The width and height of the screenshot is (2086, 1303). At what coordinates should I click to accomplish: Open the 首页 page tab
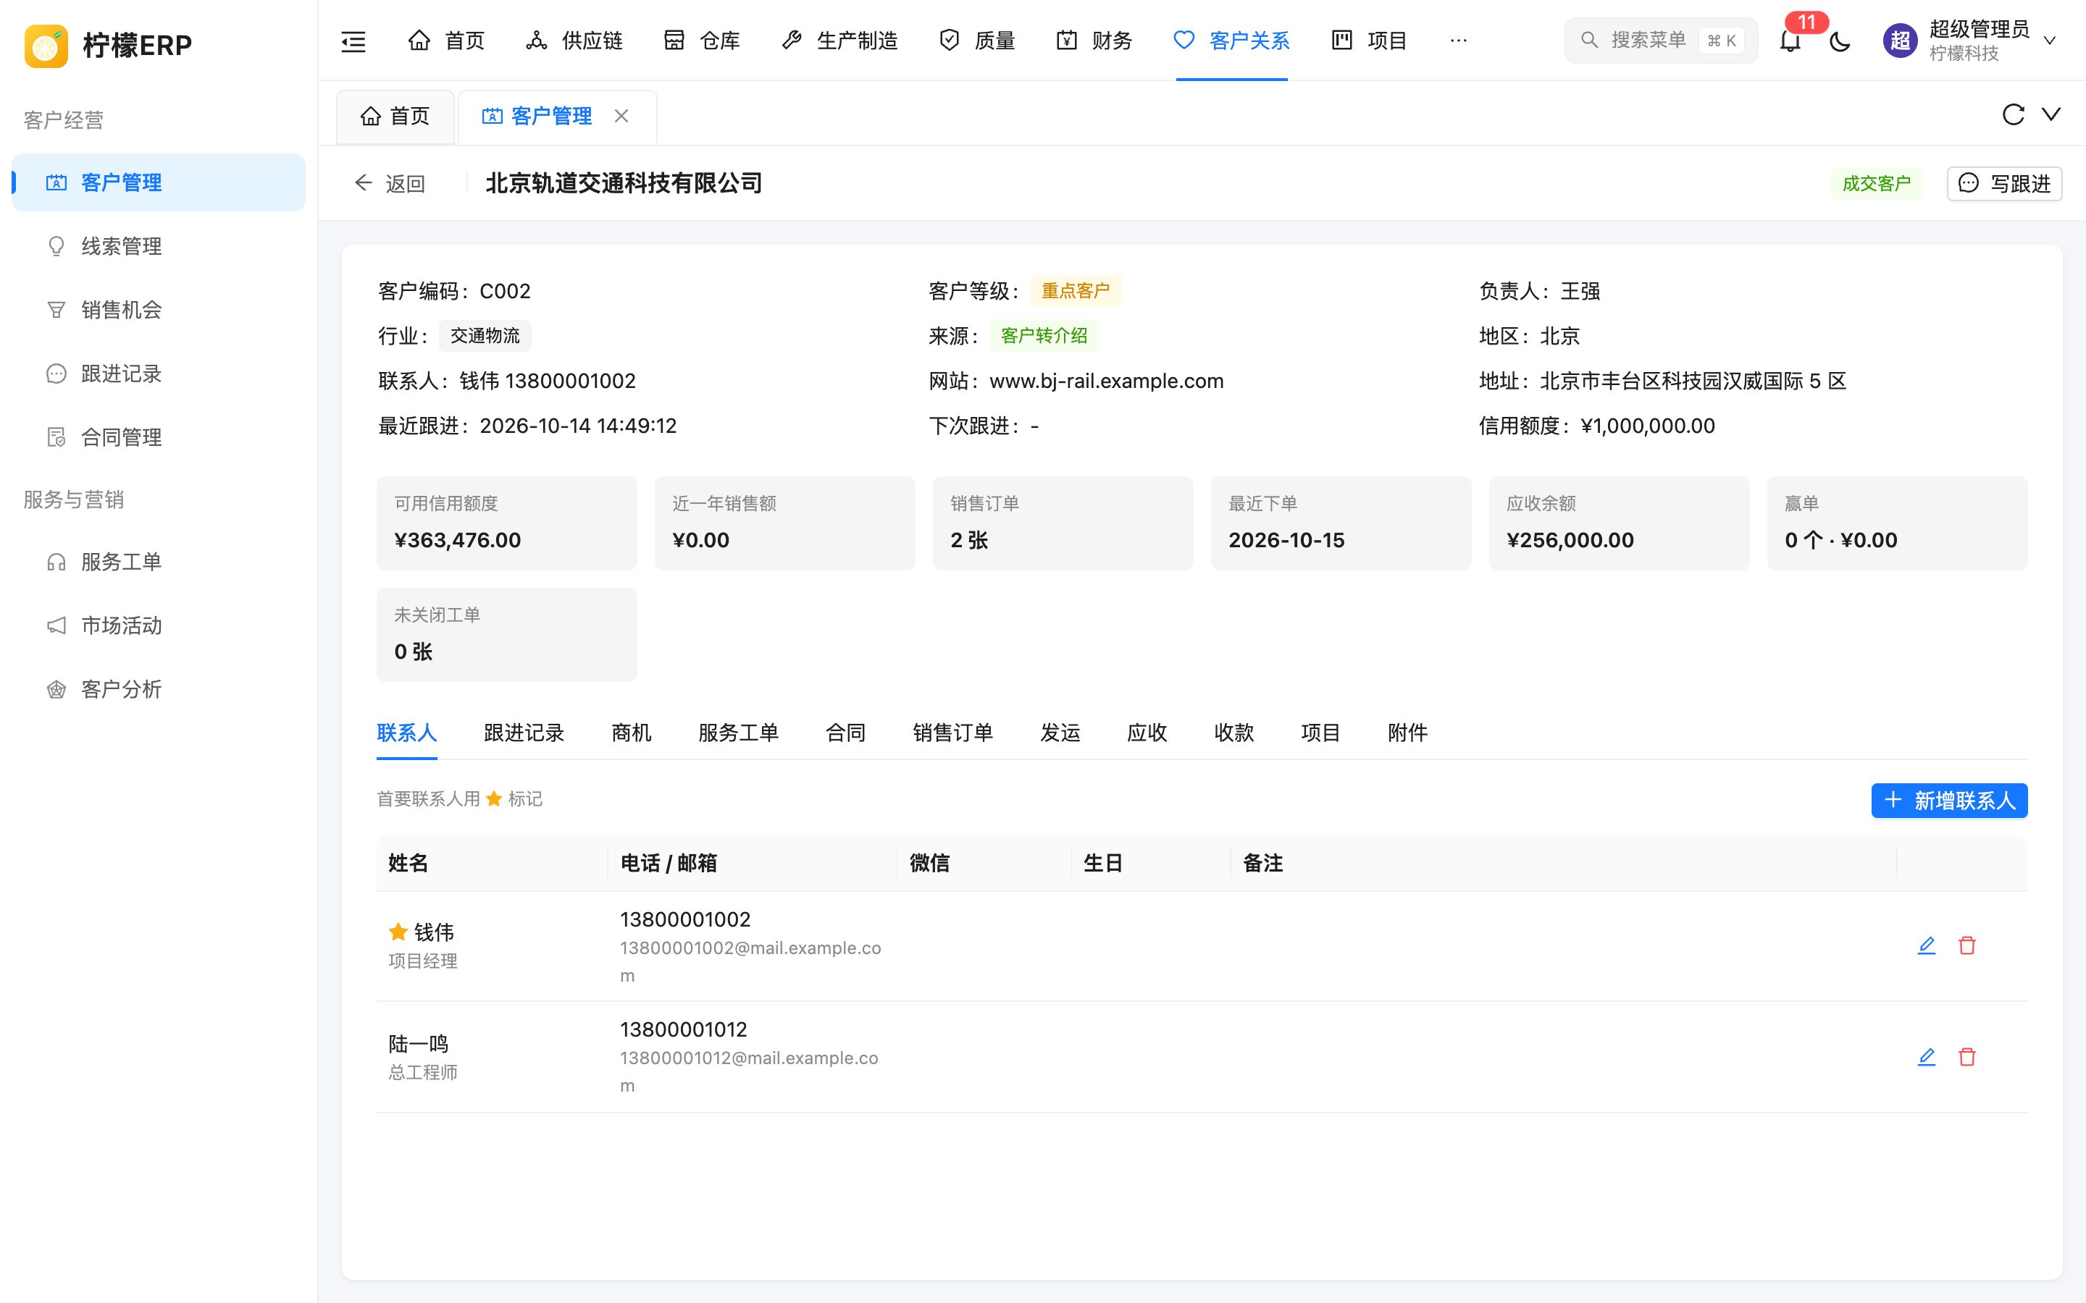pos(395,117)
